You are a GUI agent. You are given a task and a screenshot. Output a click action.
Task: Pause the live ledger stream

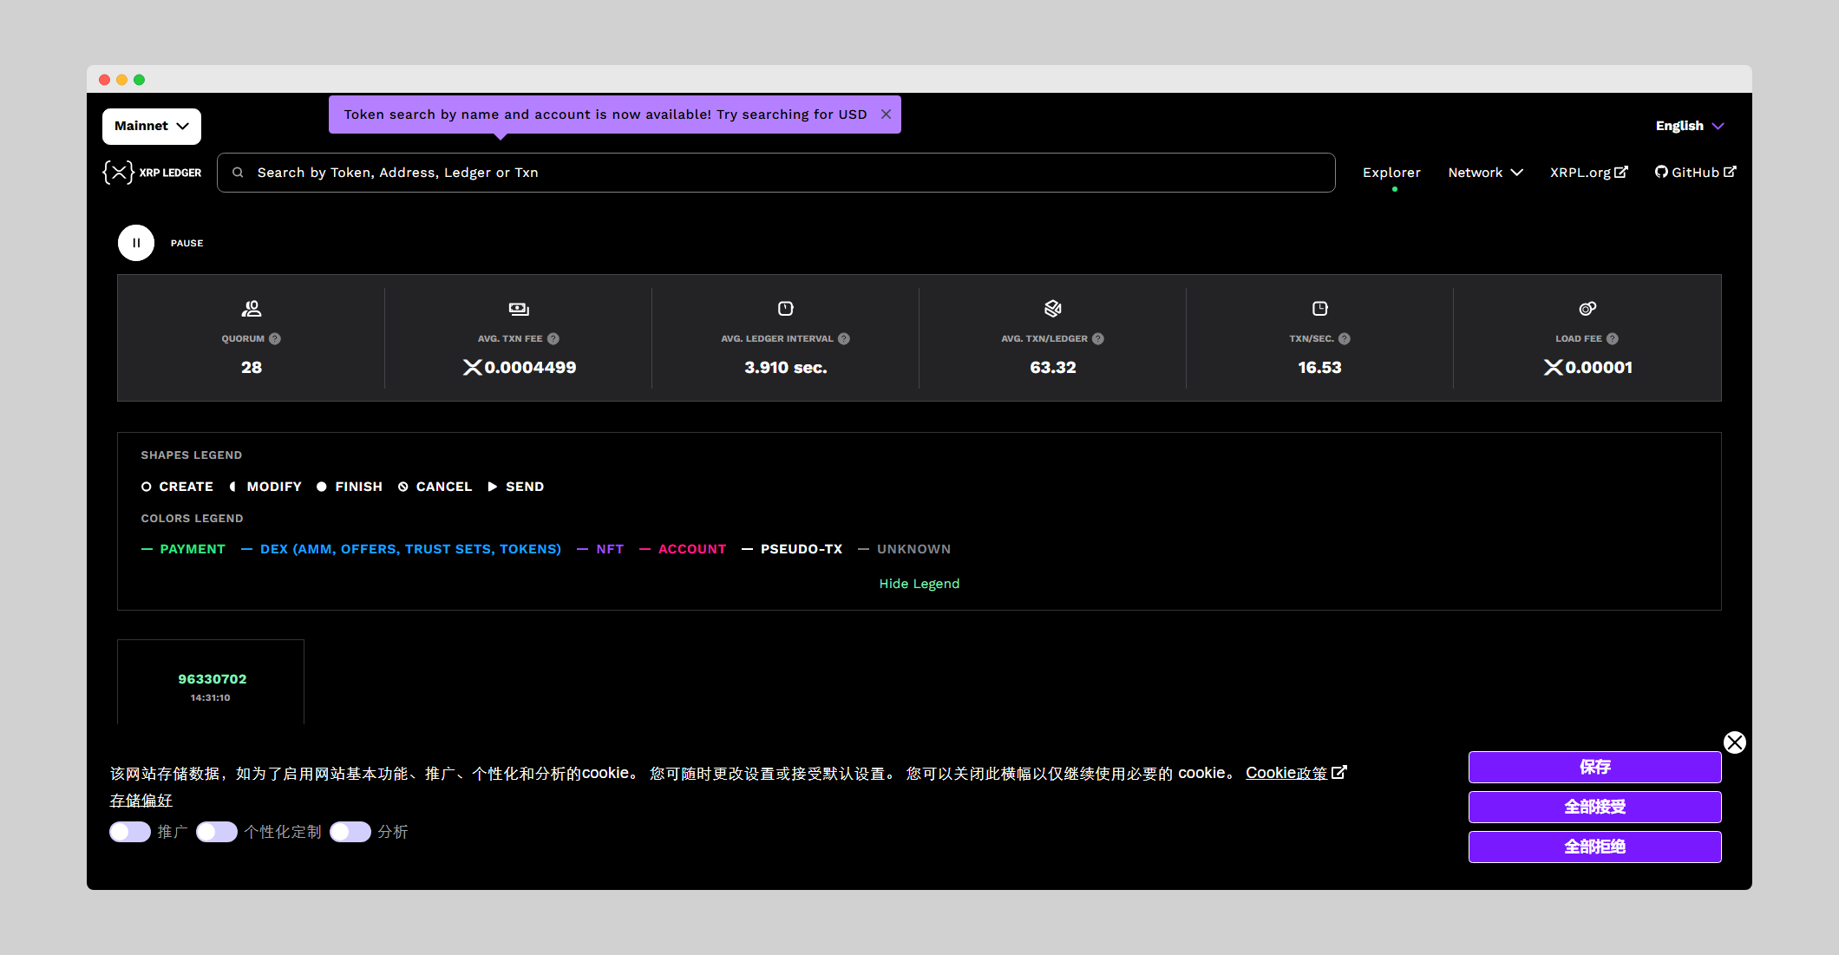(x=136, y=243)
